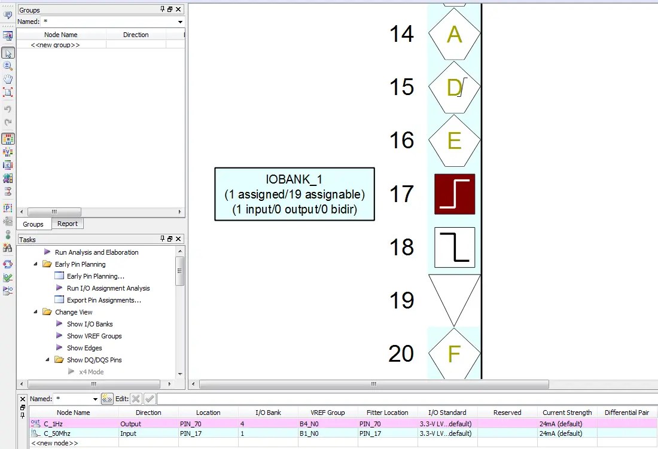Select the C_50Mhz node row
This screenshot has width=658, height=449.
343,433
